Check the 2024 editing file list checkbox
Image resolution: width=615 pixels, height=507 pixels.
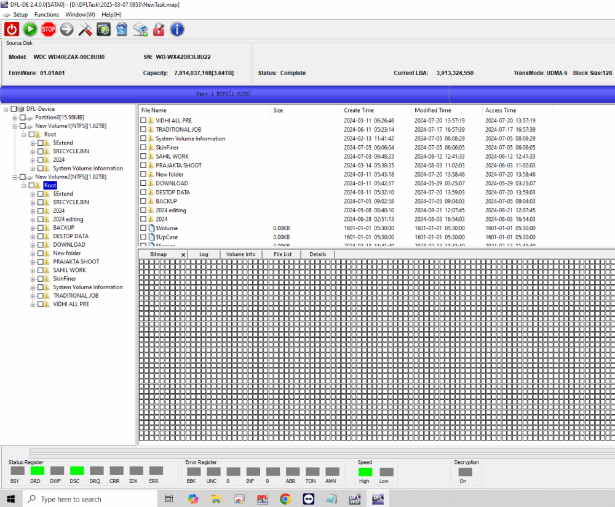click(x=143, y=210)
